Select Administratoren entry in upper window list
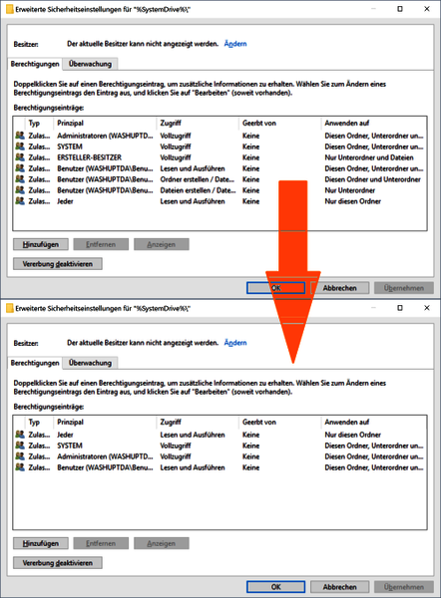 coord(220,136)
